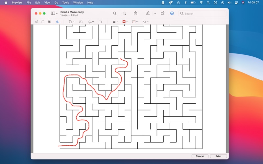Open the Sign signature menu
This screenshot has height=164, width=263.
(91, 22)
